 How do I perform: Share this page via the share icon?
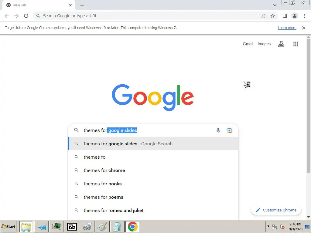click(x=263, y=16)
